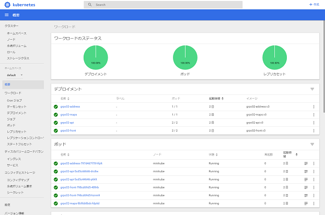325x215 pixels.
Task: Click the ポッド status pie chart
Action: point(185,57)
